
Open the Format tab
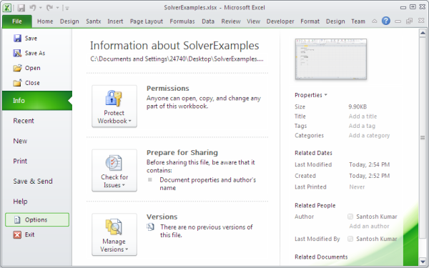point(310,21)
